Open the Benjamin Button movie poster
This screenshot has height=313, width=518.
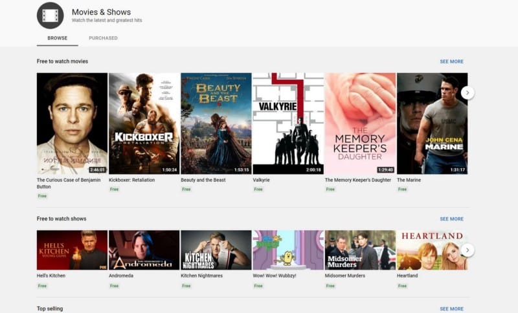72,124
